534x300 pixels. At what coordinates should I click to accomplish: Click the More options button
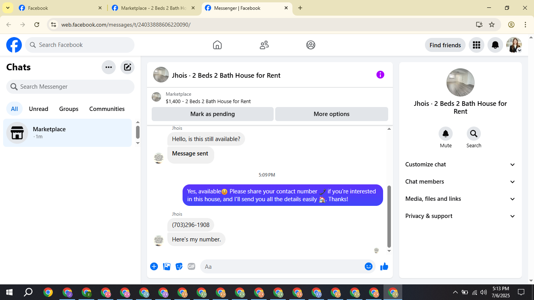pyautogui.click(x=332, y=114)
